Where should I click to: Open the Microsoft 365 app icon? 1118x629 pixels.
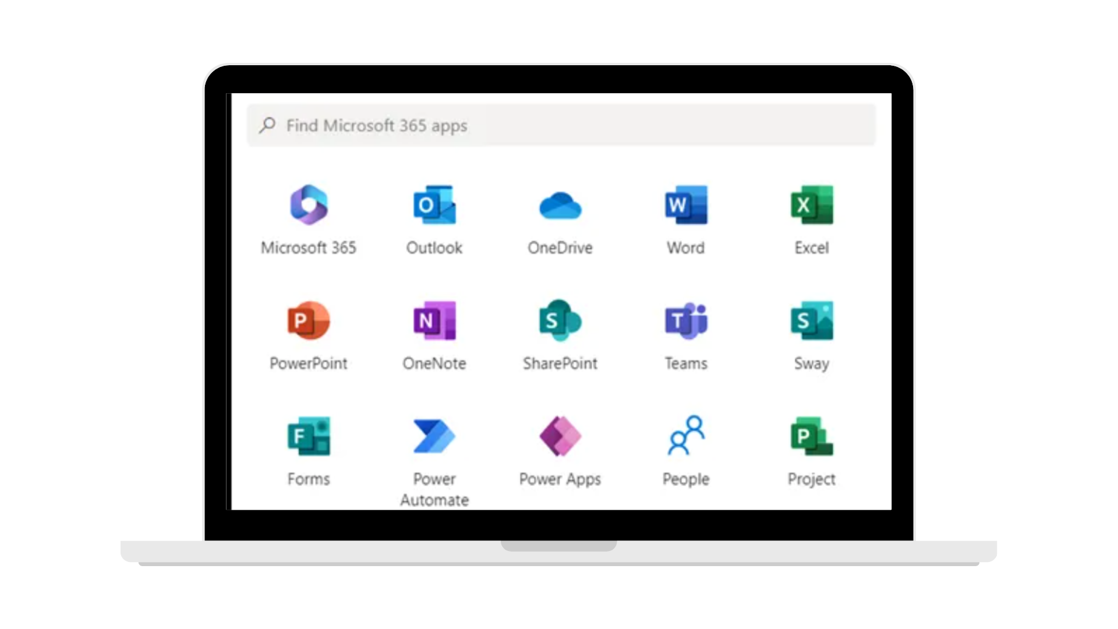[x=309, y=205]
